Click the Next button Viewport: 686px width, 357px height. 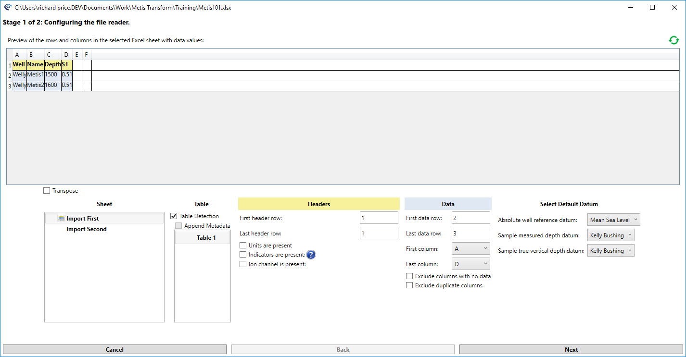[x=571, y=349]
